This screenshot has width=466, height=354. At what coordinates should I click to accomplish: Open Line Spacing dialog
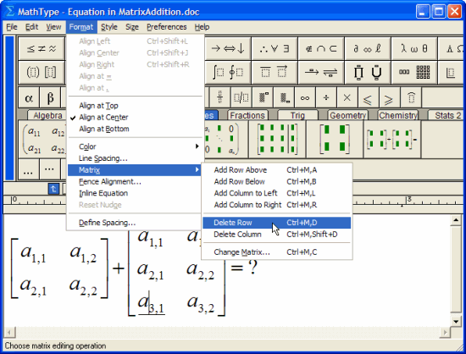(x=136, y=158)
